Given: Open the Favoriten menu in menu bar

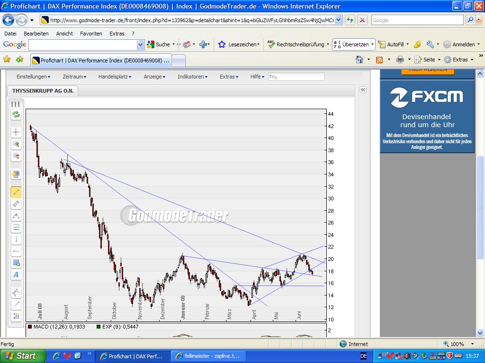Looking at the screenshot, I should (x=91, y=34).
